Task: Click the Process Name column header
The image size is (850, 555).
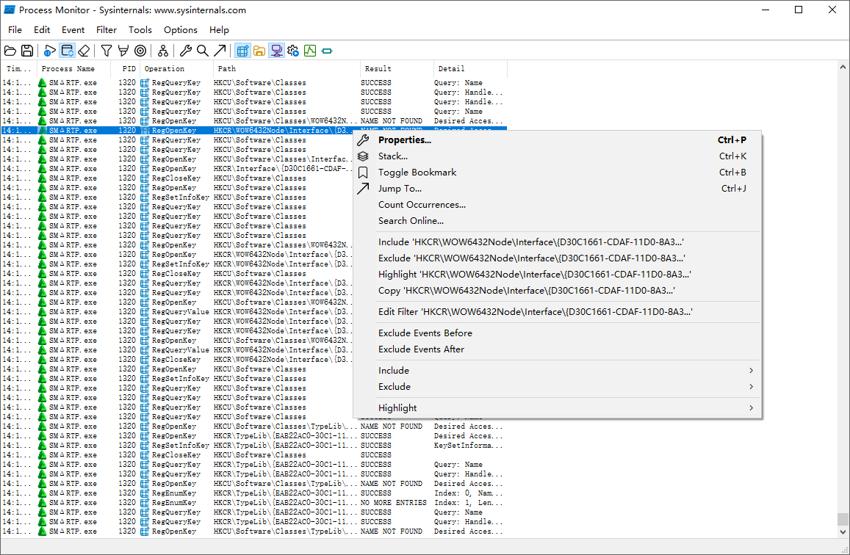Action: [74, 69]
